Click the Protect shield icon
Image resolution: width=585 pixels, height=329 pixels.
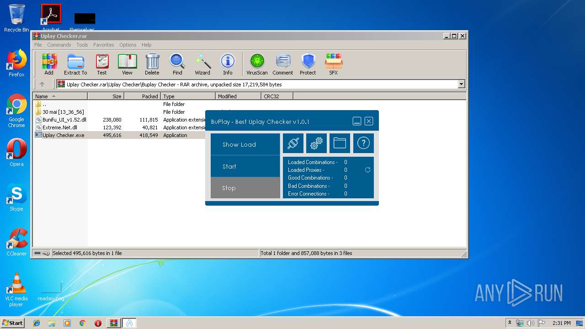coord(308,64)
